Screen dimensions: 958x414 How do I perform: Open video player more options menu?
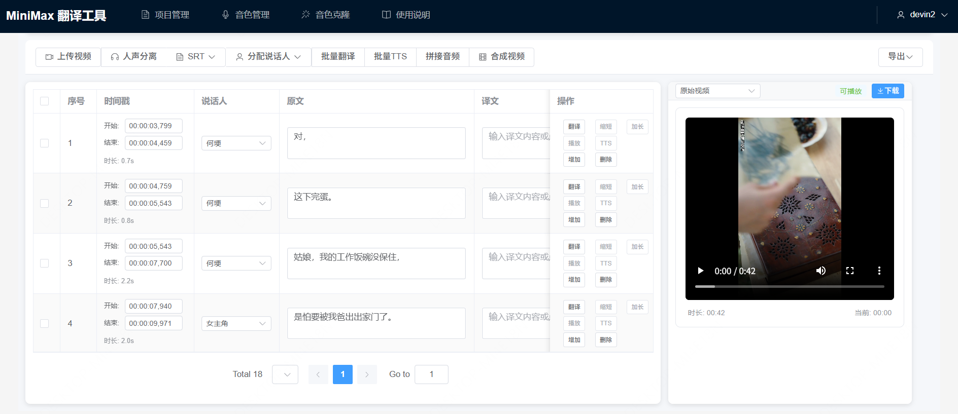(879, 271)
